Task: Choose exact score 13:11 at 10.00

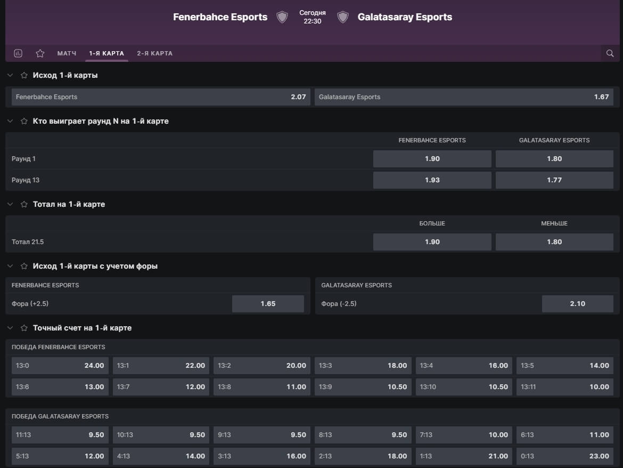Action: coord(564,387)
